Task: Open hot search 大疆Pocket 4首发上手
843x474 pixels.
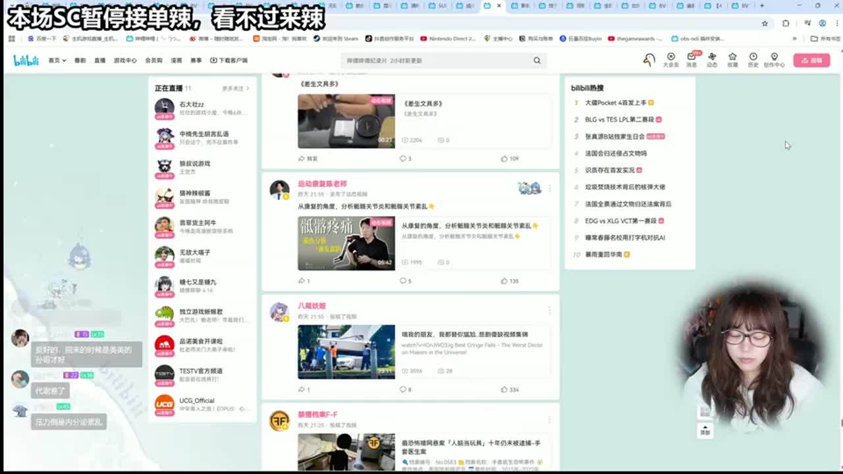Action: [x=616, y=103]
